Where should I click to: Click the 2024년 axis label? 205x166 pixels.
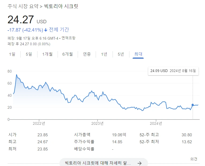tap(156, 123)
